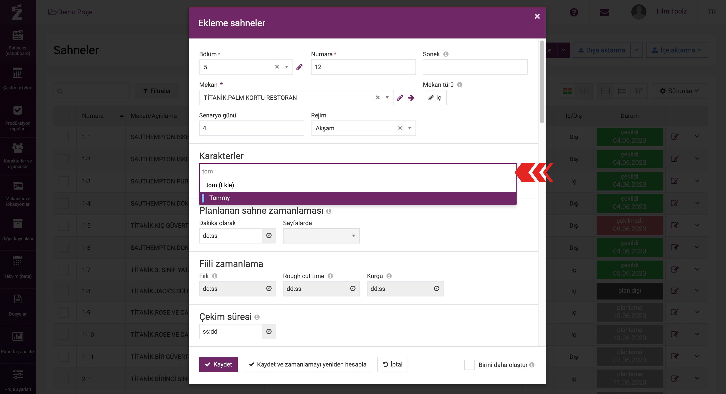
Task: Select Tommy from the character suggestions
Action: pyautogui.click(x=358, y=198)
